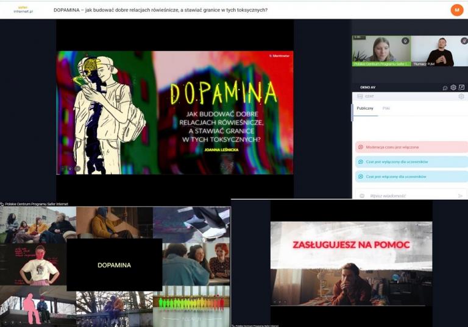468x327 pixels.
Task: Click the saferinternet.pl logo
Action: click(23, 10)
